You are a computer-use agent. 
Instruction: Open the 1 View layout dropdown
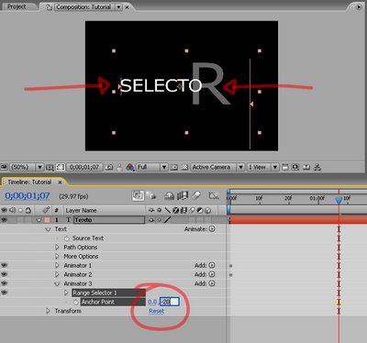pyautogui.click(x=262, y=167)
